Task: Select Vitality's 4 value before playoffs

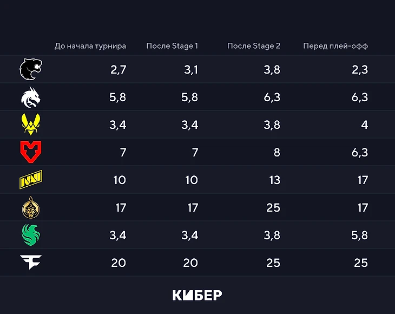Action: [365, 125]
